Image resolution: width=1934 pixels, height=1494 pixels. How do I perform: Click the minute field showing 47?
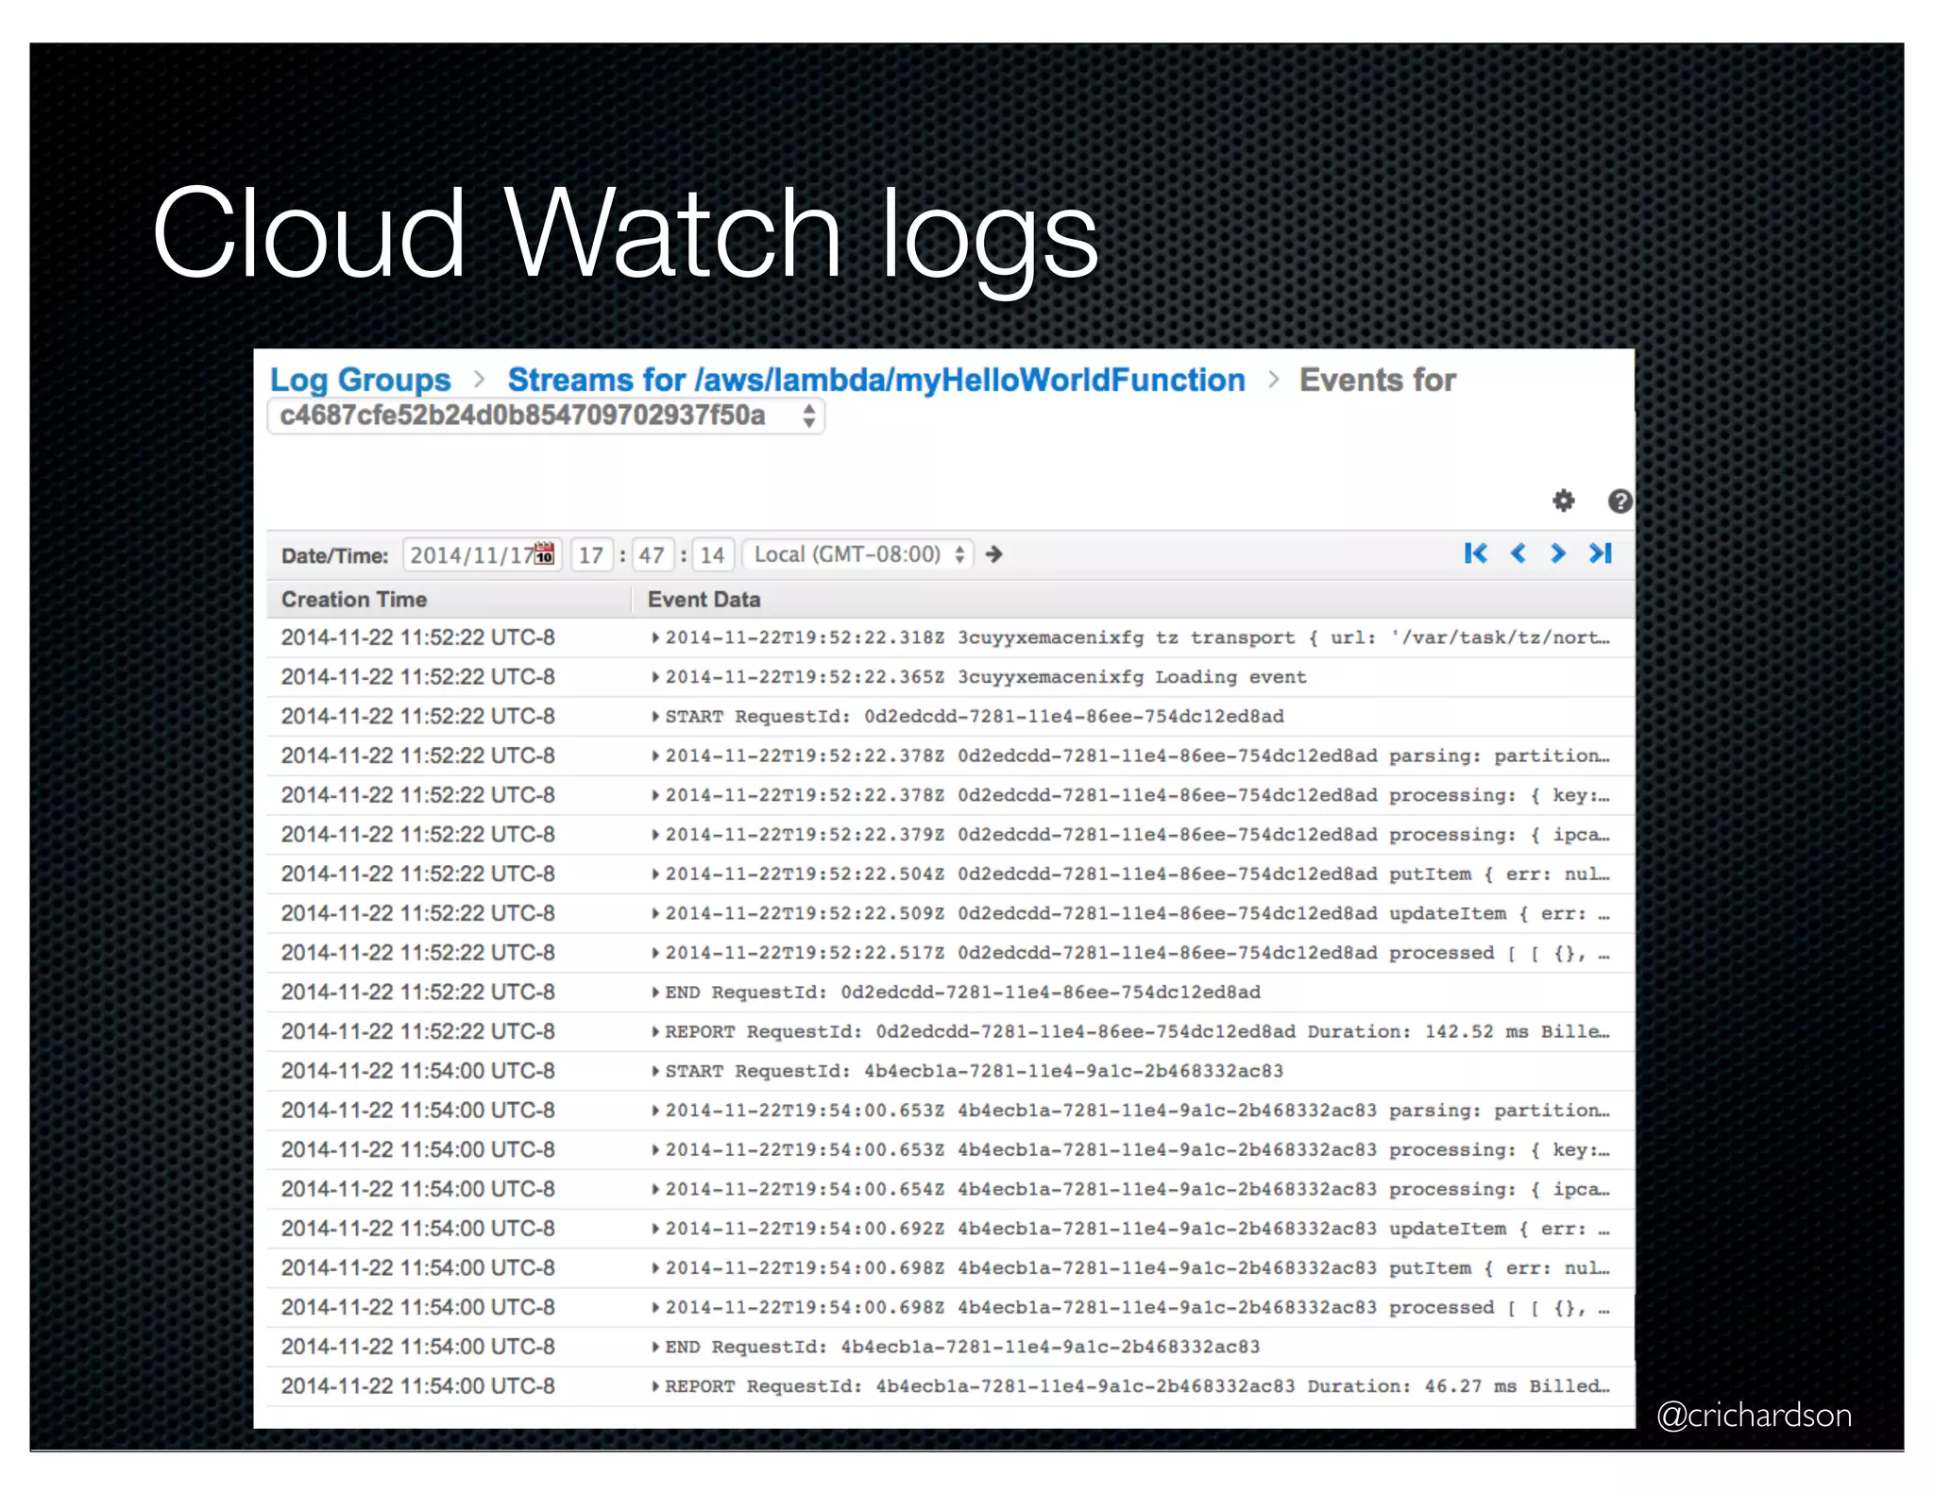tap(652, 554)
